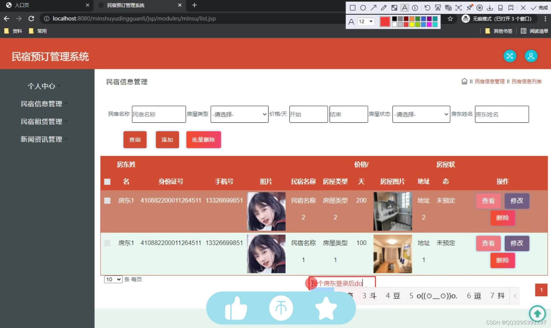Check the checkbox for the 100-price row
Viewport: 551px width, 328px height.
107,243
